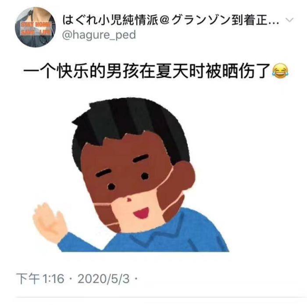Click the 下午1:16 timestamp
The width and height of the screenshot is (307, 305).
[40, 279]
